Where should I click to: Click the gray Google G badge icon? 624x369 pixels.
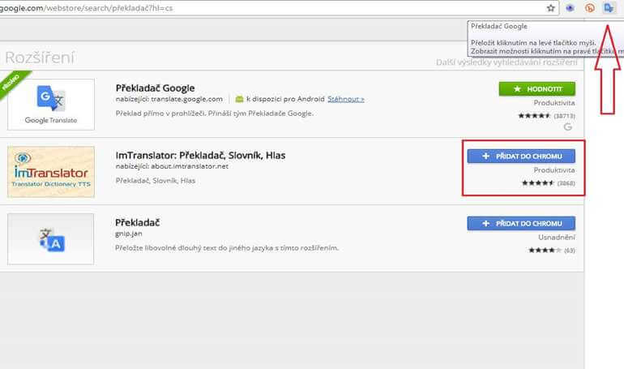(568, 127)
